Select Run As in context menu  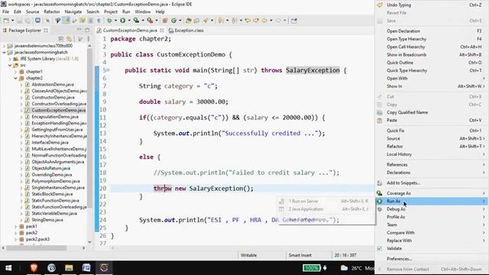tap(432, 201)
